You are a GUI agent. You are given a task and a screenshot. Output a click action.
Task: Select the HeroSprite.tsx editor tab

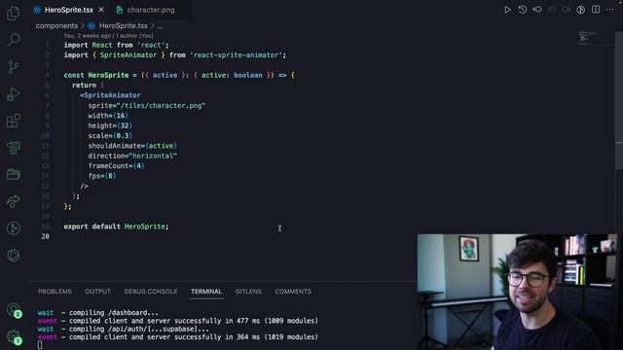click(x=69, y=10)
